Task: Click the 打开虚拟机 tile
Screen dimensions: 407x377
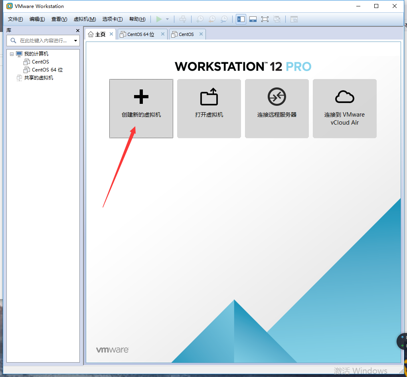Action: point(209,109)
